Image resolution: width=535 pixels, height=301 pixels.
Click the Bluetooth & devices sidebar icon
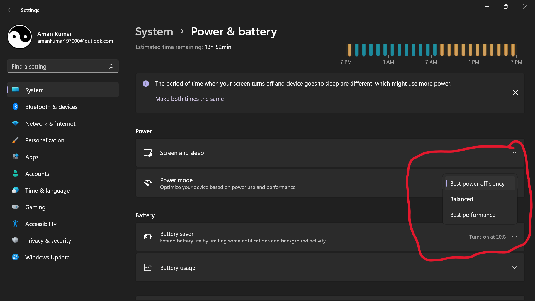(15, 107)
